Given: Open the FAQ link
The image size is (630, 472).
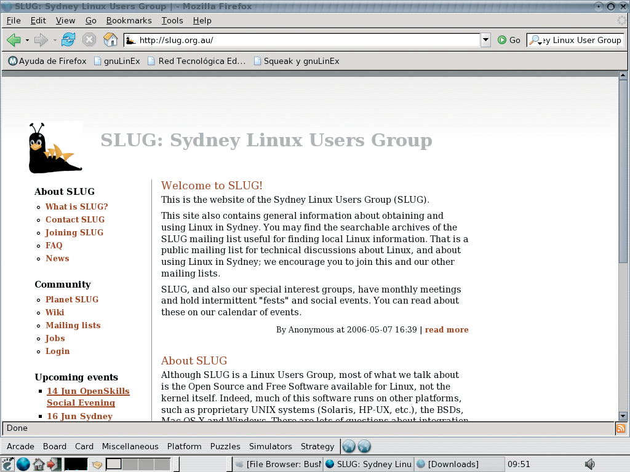Looking at the screenshot, I should click(x=54, y=245).
